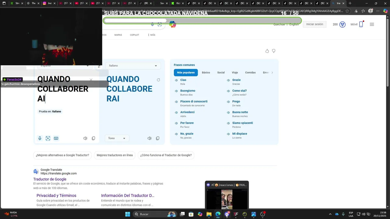Open image translate scan icon in translator
This screenshot has height=219, width=390.
click(48, 138)
